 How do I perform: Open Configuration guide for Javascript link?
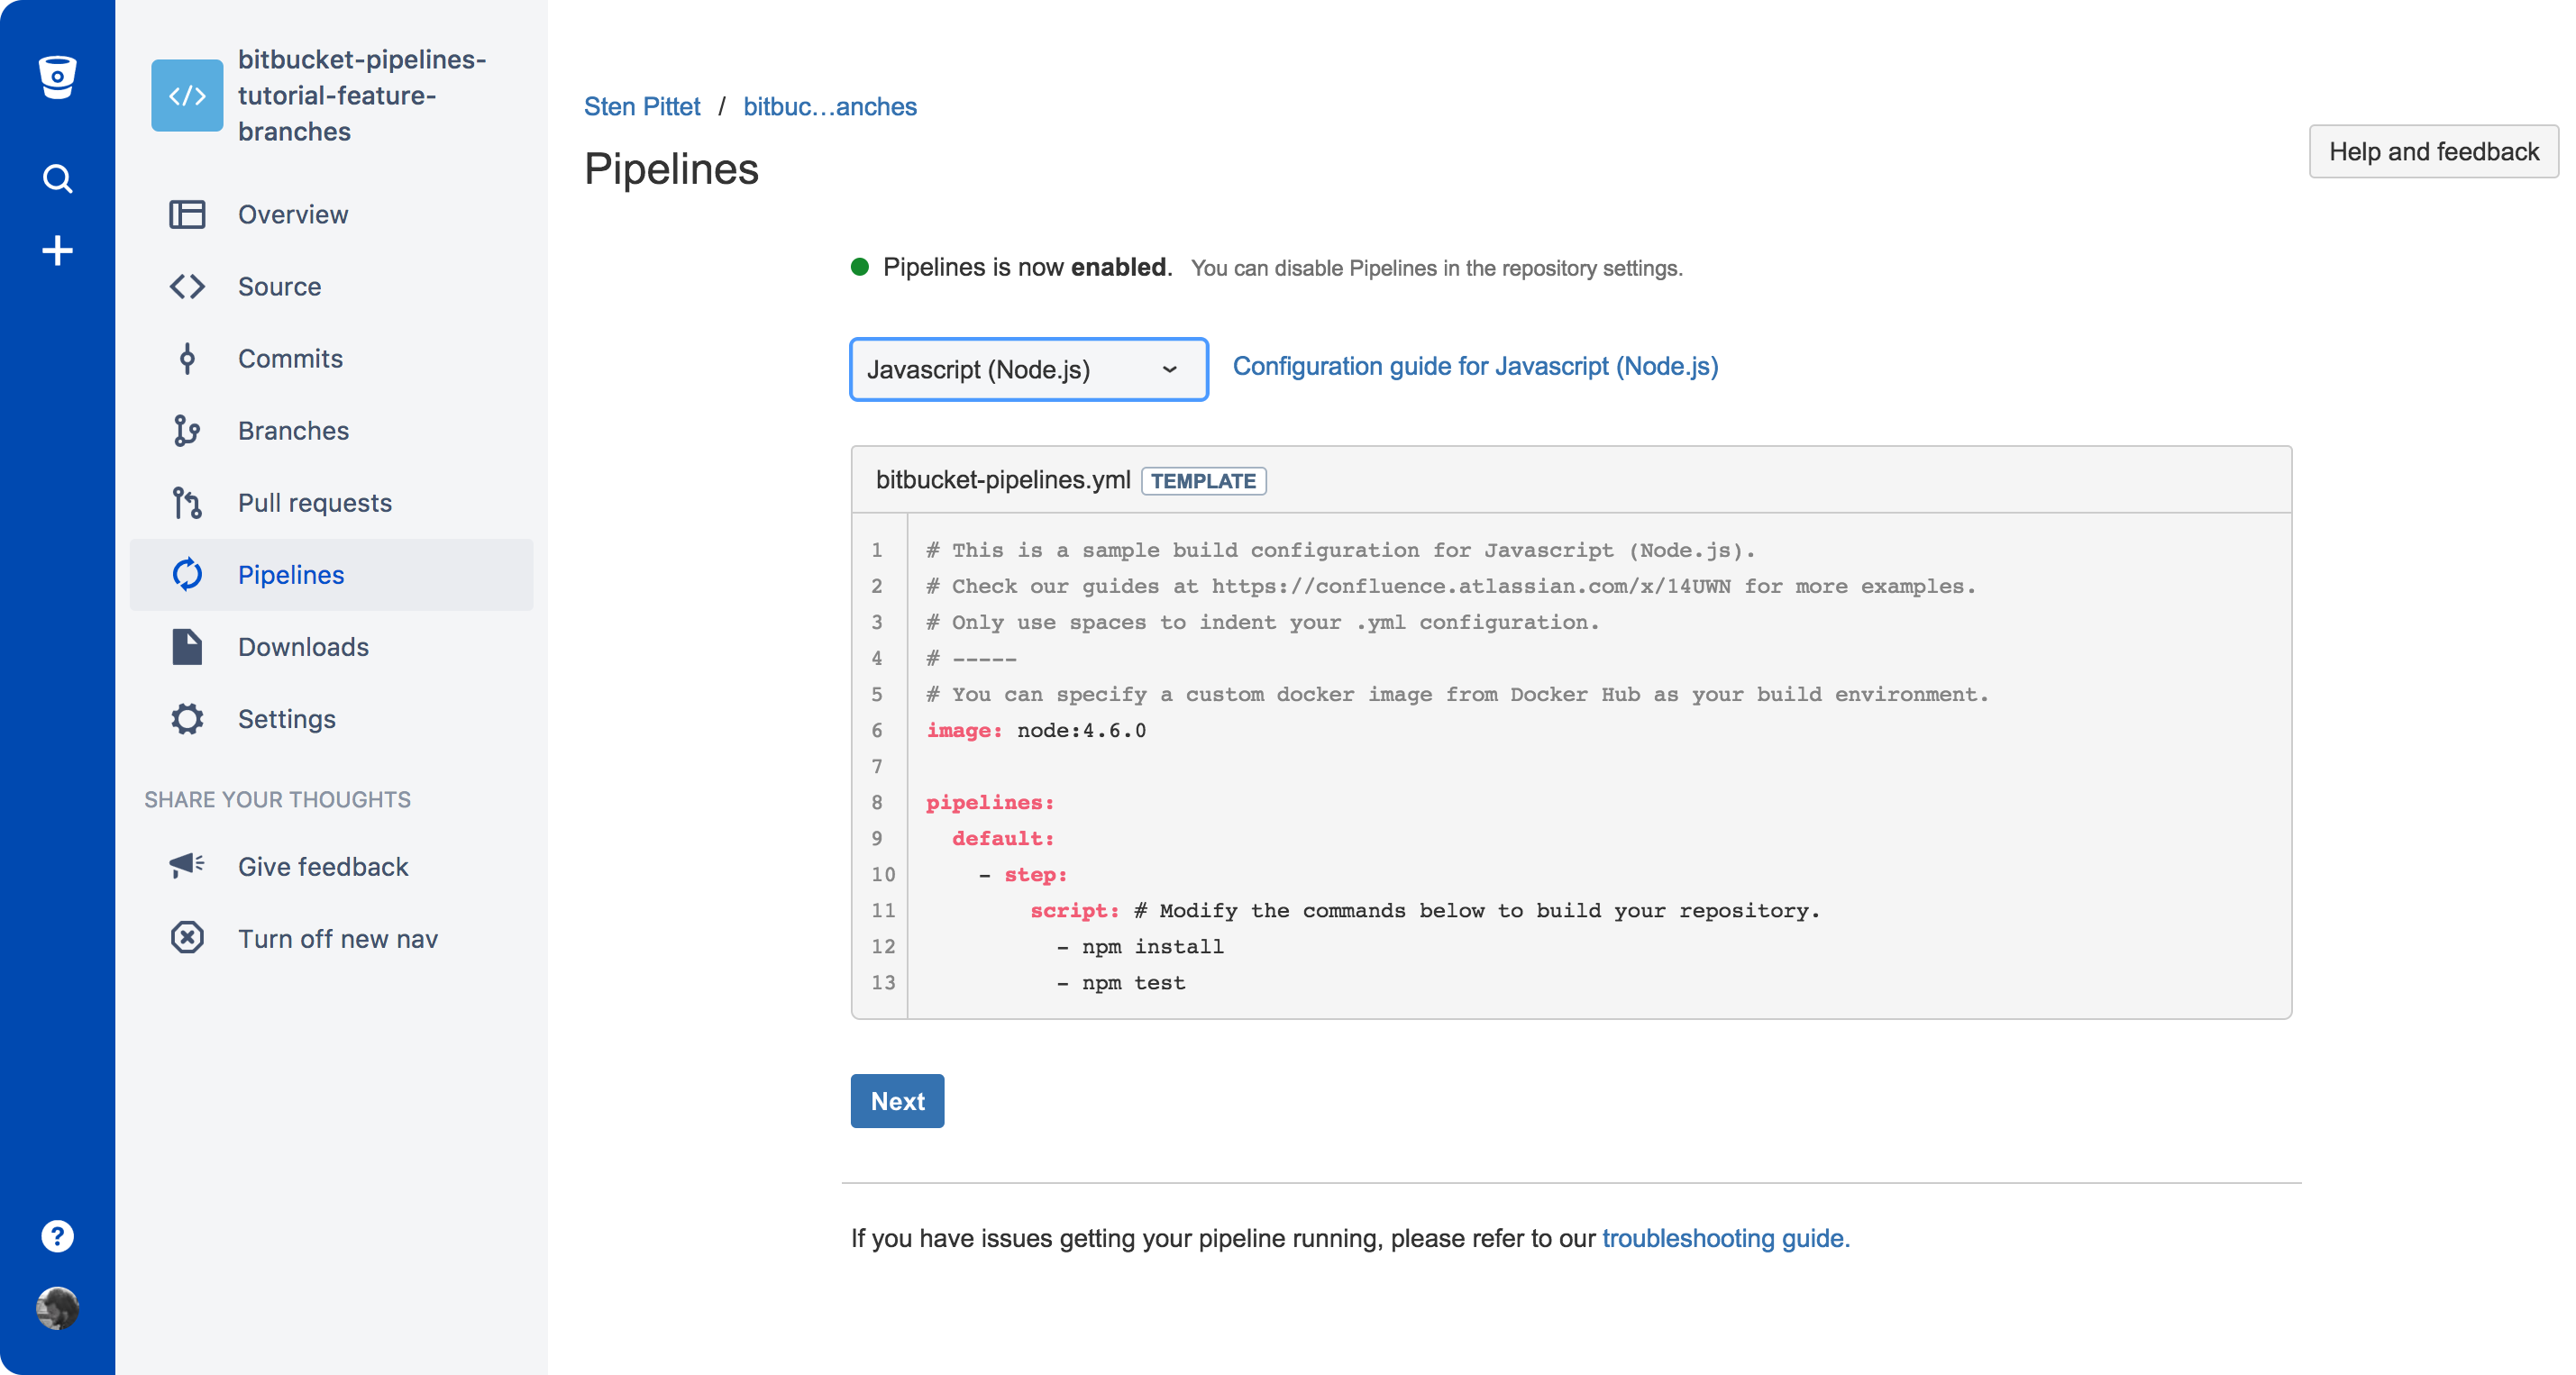click(x=1474, y=366)
